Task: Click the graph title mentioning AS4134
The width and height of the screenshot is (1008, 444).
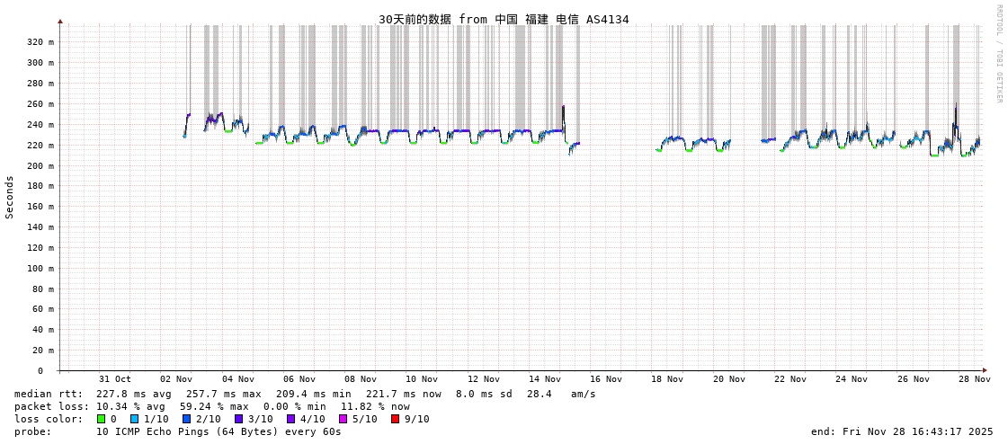Action: coord(503,19)
